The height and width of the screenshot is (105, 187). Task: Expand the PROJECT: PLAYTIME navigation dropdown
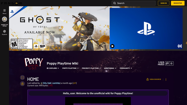click(x=91, y=68)
